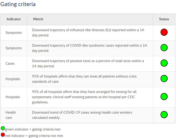This screenshot has width=177, height=138.
Task: Click the Indicator column header
Action: pyautogui.click(x=14, y=19)
